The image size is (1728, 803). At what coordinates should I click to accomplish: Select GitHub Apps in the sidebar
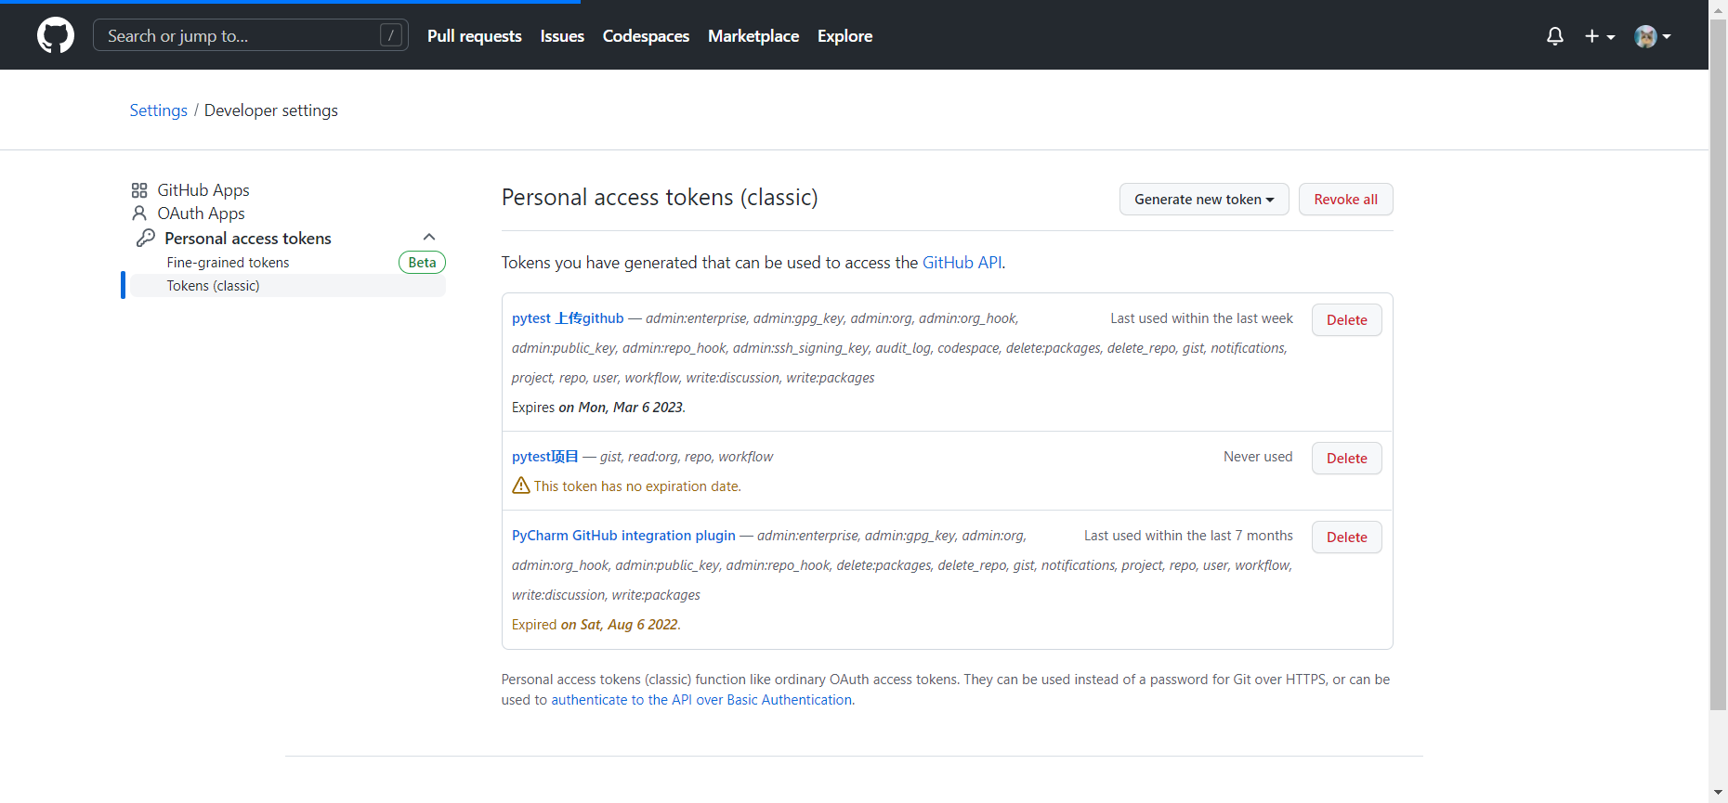203,190
